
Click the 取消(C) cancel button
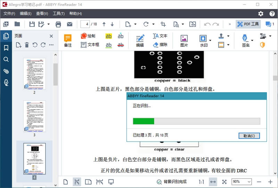[x=249, y=136]
